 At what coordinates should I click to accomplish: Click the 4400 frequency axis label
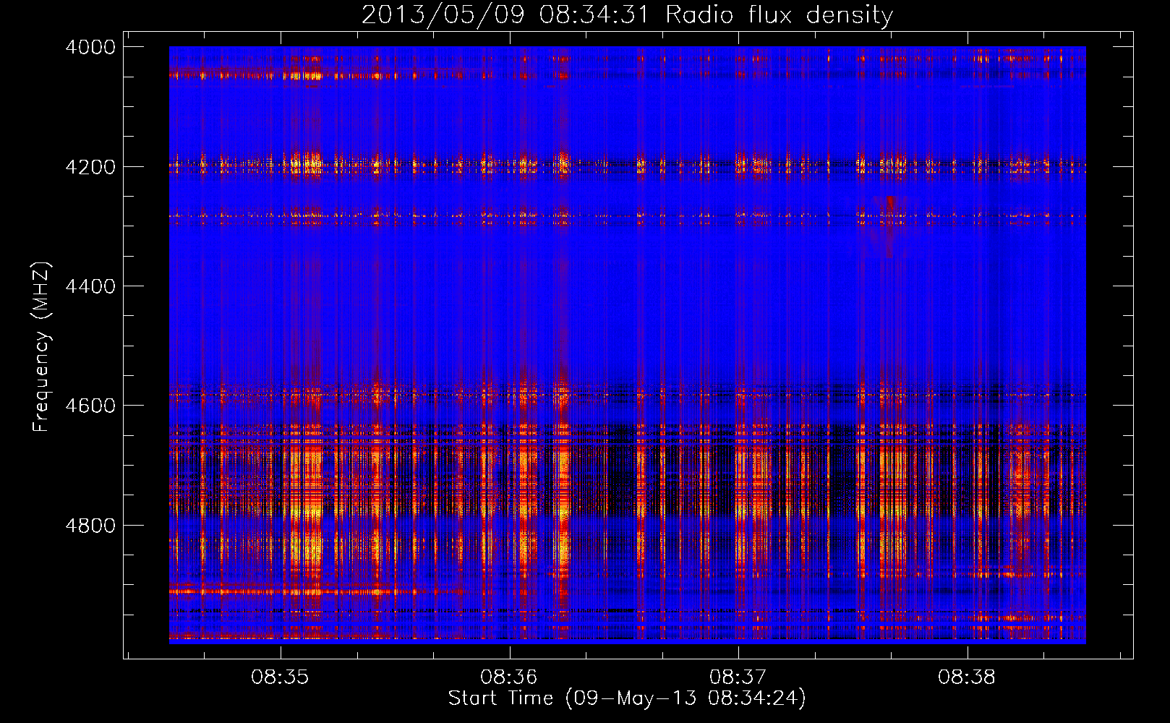[x=90, y=286]
